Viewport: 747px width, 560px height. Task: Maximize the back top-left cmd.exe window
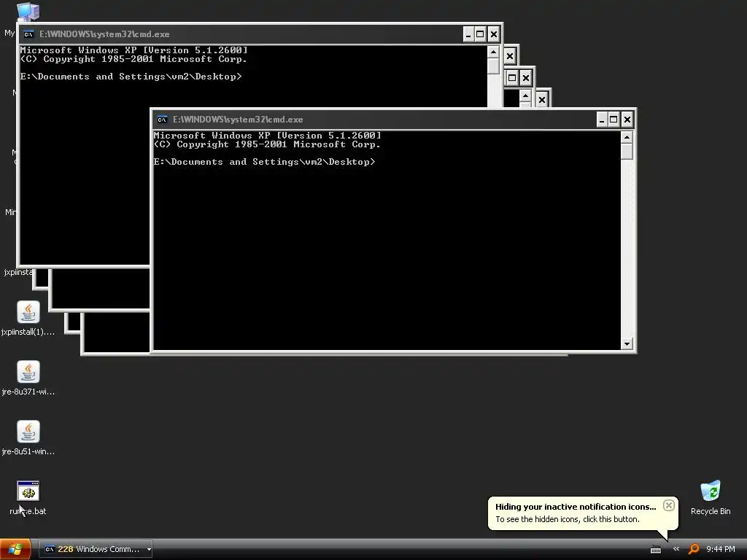click(480, 34)
